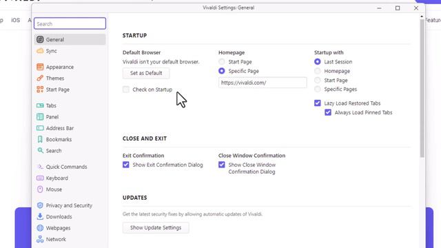The image size is (441, 248).
Task: Select the Start Page grid icon
Action: pos(40,90)
